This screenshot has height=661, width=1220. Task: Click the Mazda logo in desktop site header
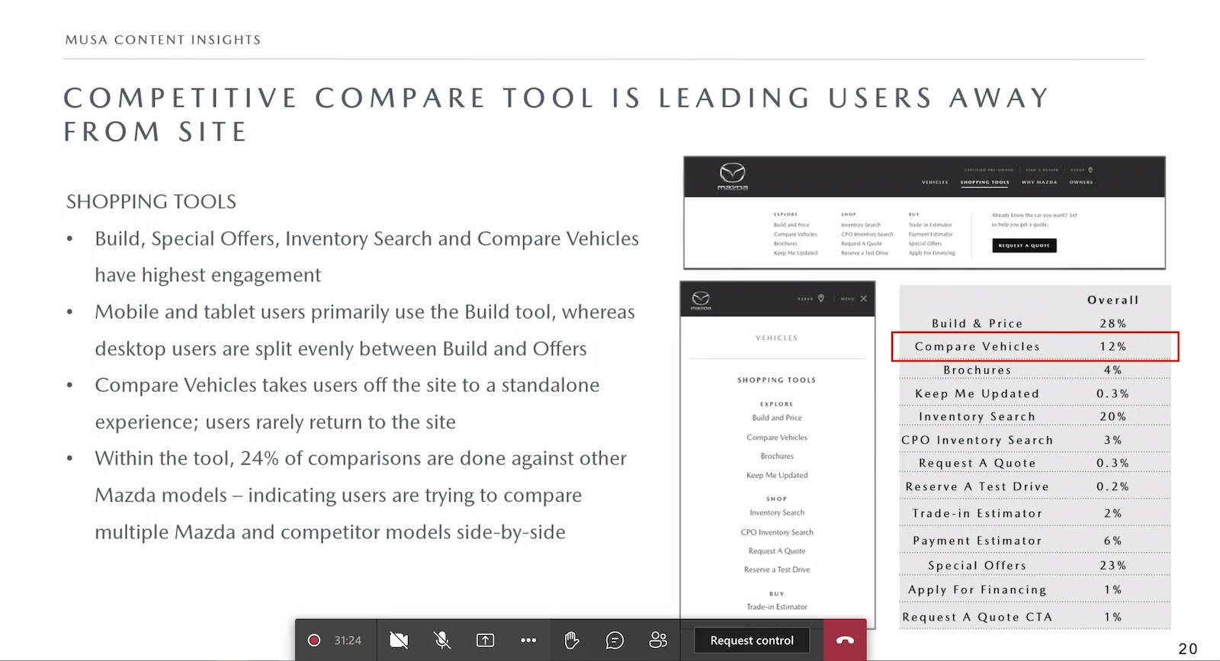point(733,177)
